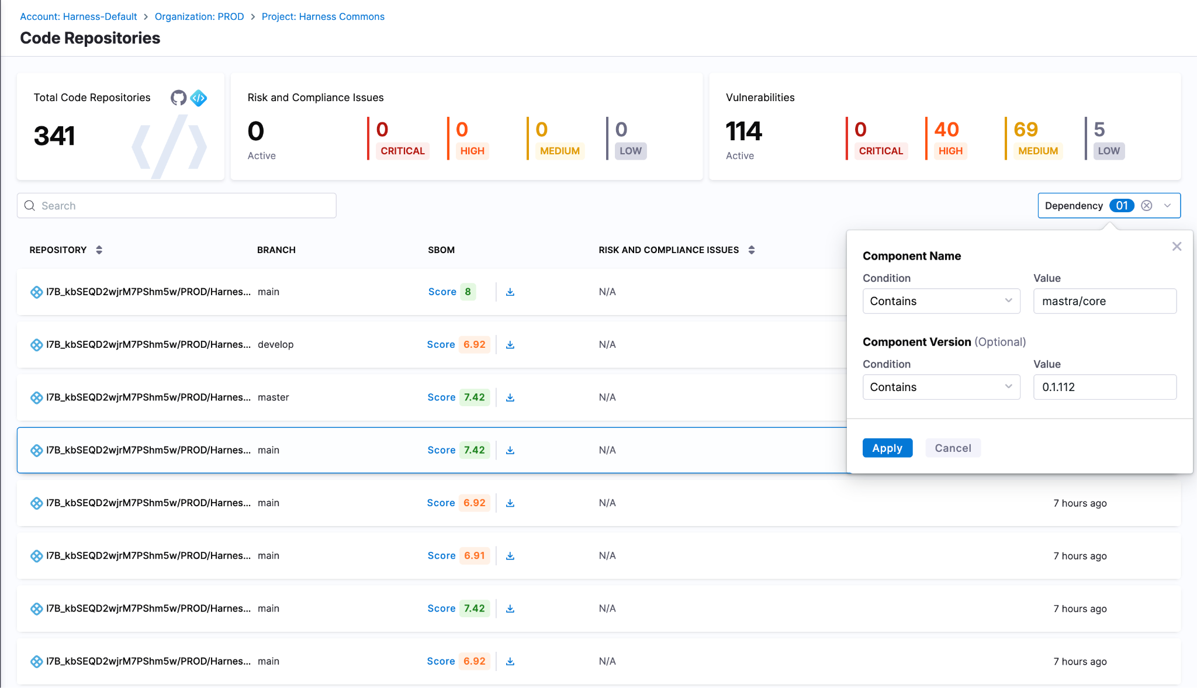This screenshot has height=688, width=1197.
Task: Click the Harness Code icon beside GitHub icon
Action: tap(199, 98)
